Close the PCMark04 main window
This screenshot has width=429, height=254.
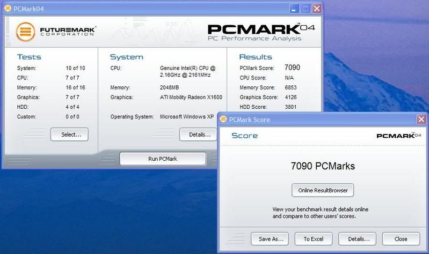coord(317,9)
